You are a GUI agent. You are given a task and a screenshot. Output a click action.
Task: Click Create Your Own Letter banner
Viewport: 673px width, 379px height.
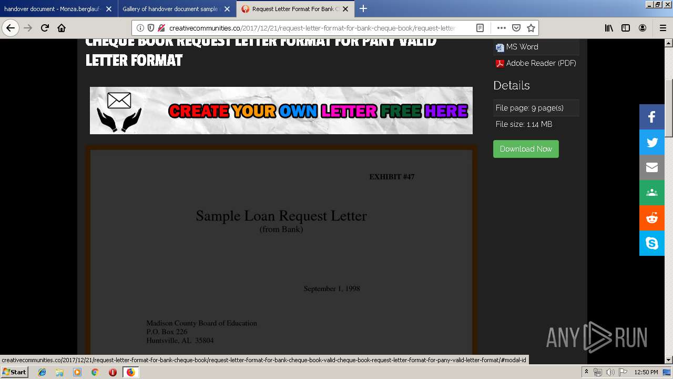[281, 111]
